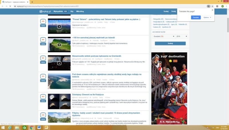Open the Filipiny palm forest thumbnail
This screenshot has width=229, height=130.
click(x=59, y=117)
